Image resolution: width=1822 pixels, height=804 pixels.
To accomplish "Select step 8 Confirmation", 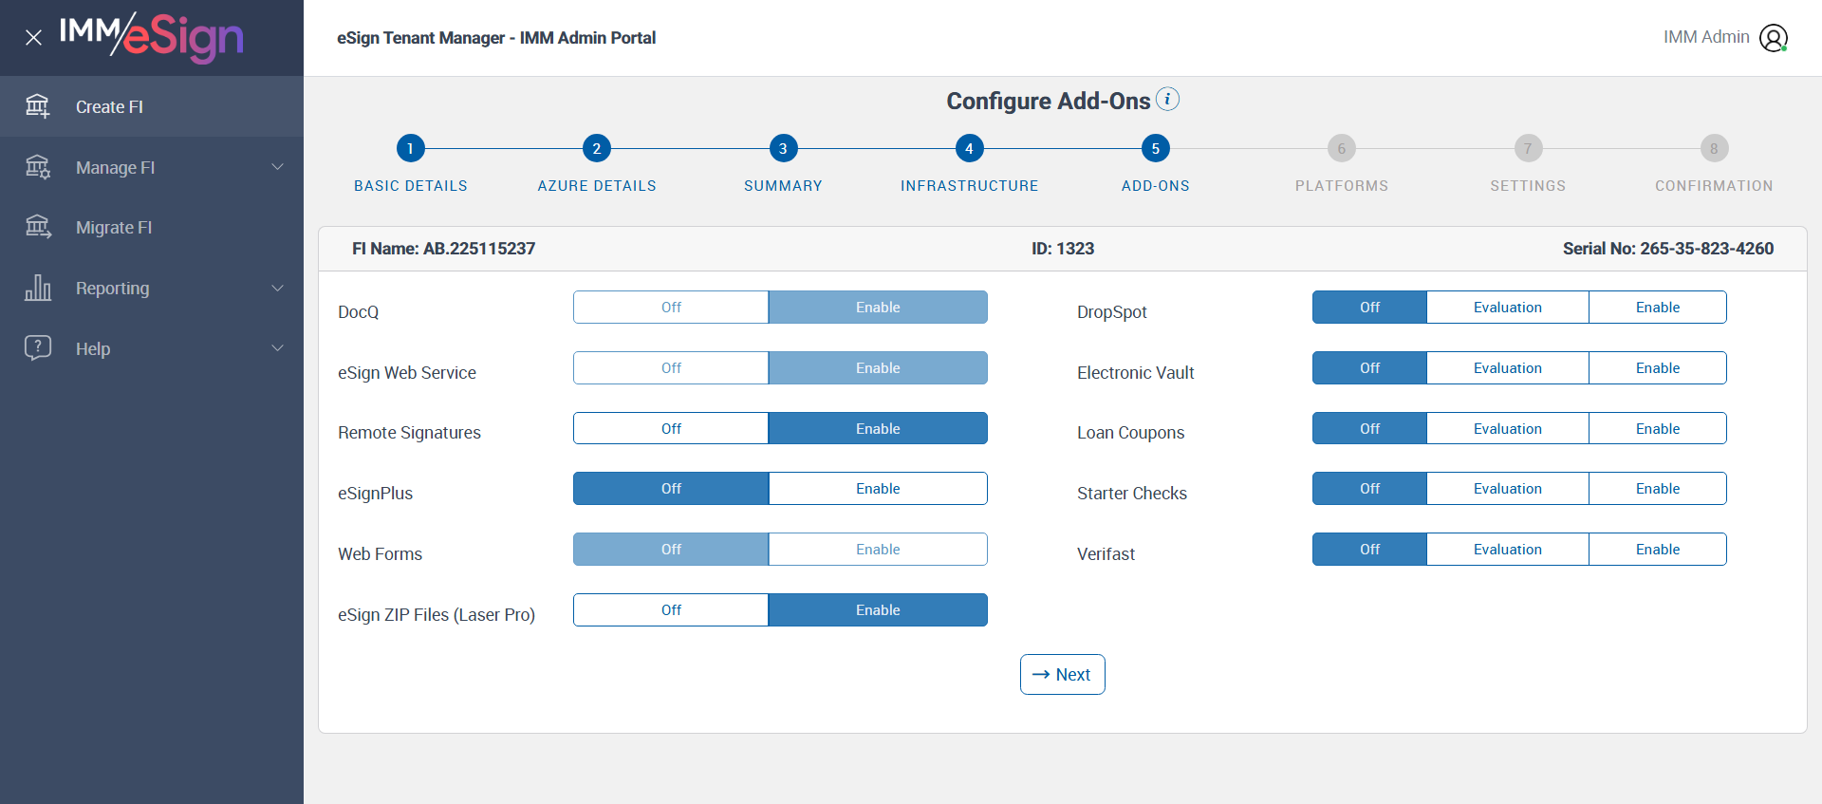I will [1714, 148].
